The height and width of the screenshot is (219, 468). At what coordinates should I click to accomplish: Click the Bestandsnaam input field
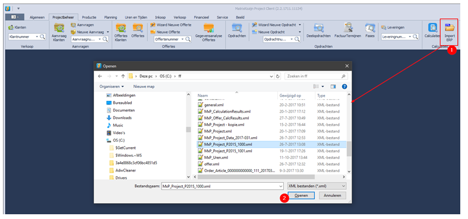pyautogui.click(x=220, y=186)
